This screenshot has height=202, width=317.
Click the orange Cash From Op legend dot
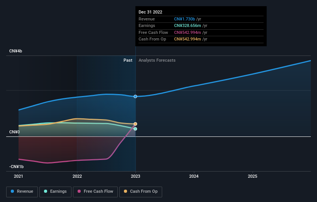(x=125, y=191)
